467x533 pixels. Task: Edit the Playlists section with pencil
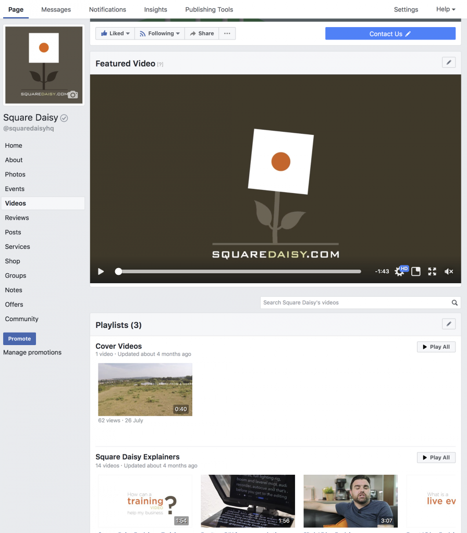(x=449, y=324)
